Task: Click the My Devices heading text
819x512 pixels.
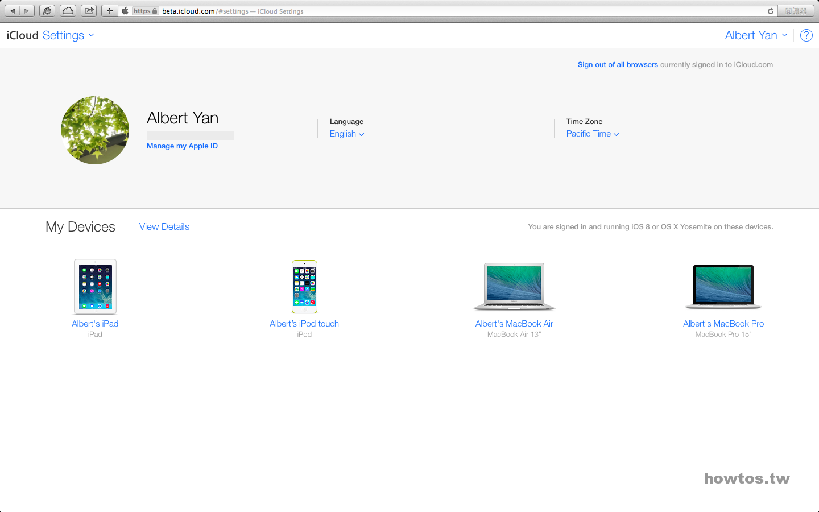Action: [x=80, y=227]
